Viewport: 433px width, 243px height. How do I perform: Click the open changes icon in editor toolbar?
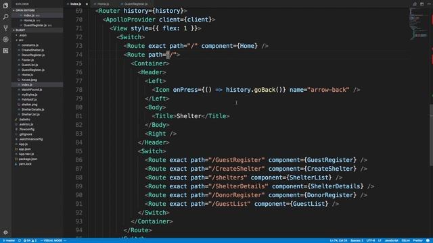coord(415,4)
